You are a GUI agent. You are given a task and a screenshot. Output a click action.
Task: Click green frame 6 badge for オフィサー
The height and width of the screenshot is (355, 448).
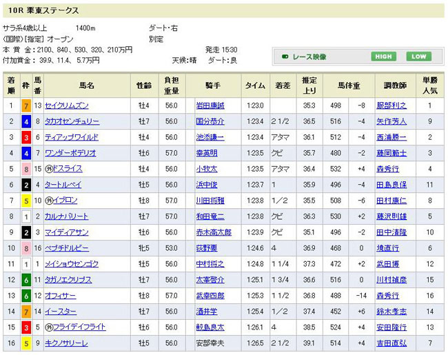click(26, 295)
